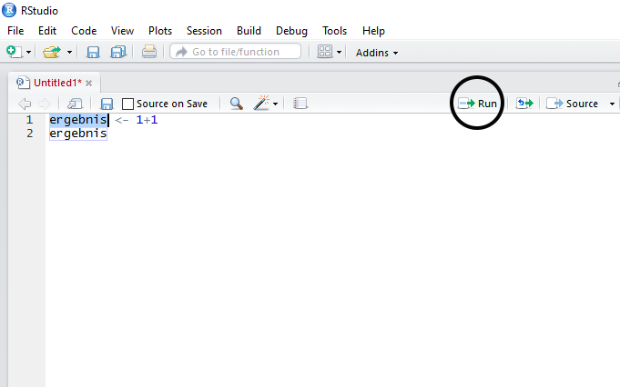Open the Workspace Panes layout dropdown
The height and width of the screenshot is (387, 620).
pos(330,53)
